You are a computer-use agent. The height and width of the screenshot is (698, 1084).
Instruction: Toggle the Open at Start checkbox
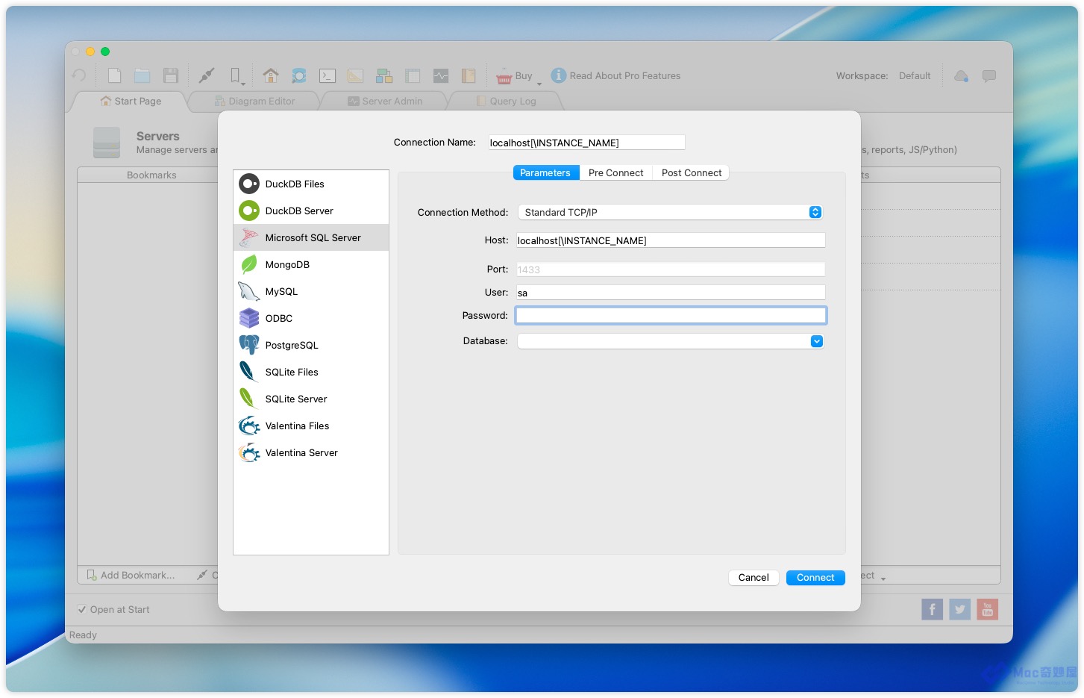82,609
